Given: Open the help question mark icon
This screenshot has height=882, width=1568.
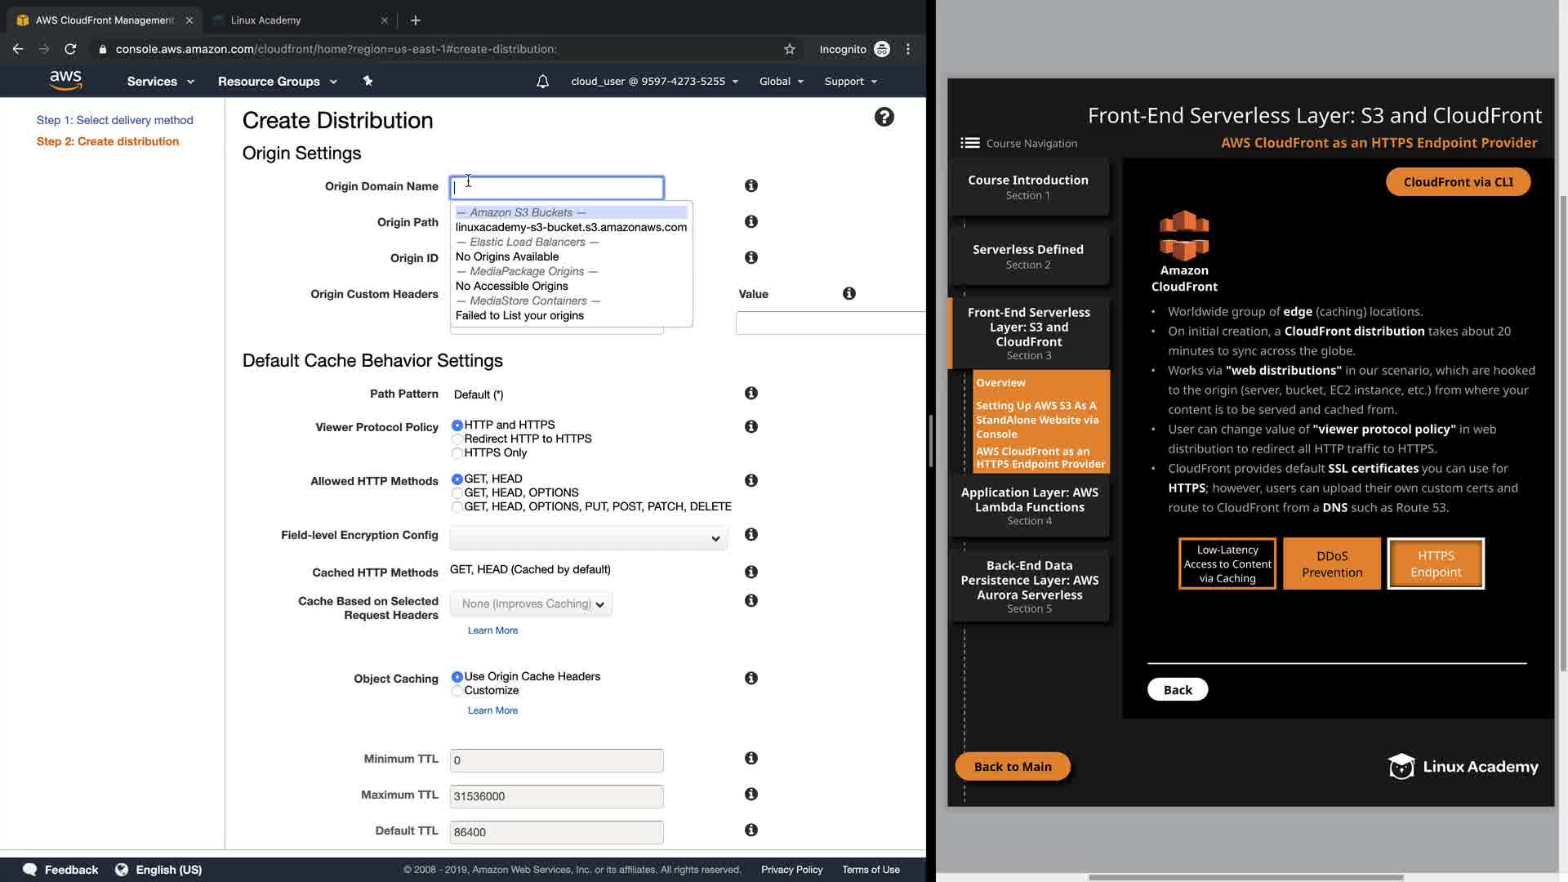Looking at the screenshot, I should point(884,118).
